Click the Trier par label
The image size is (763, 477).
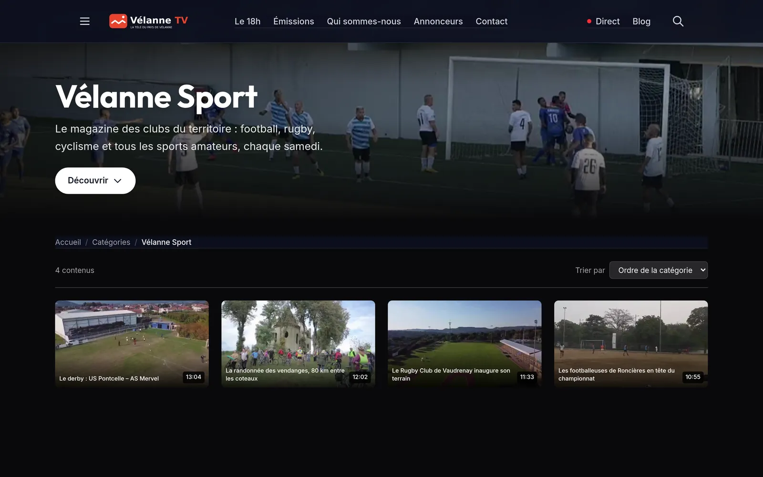pos(590,270)
